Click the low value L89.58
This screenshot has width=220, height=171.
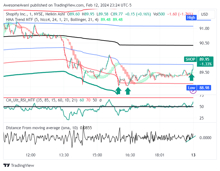click(103, 14)
